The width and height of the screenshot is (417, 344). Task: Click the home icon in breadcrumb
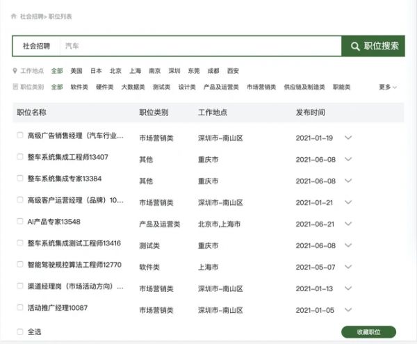[14, 15]
